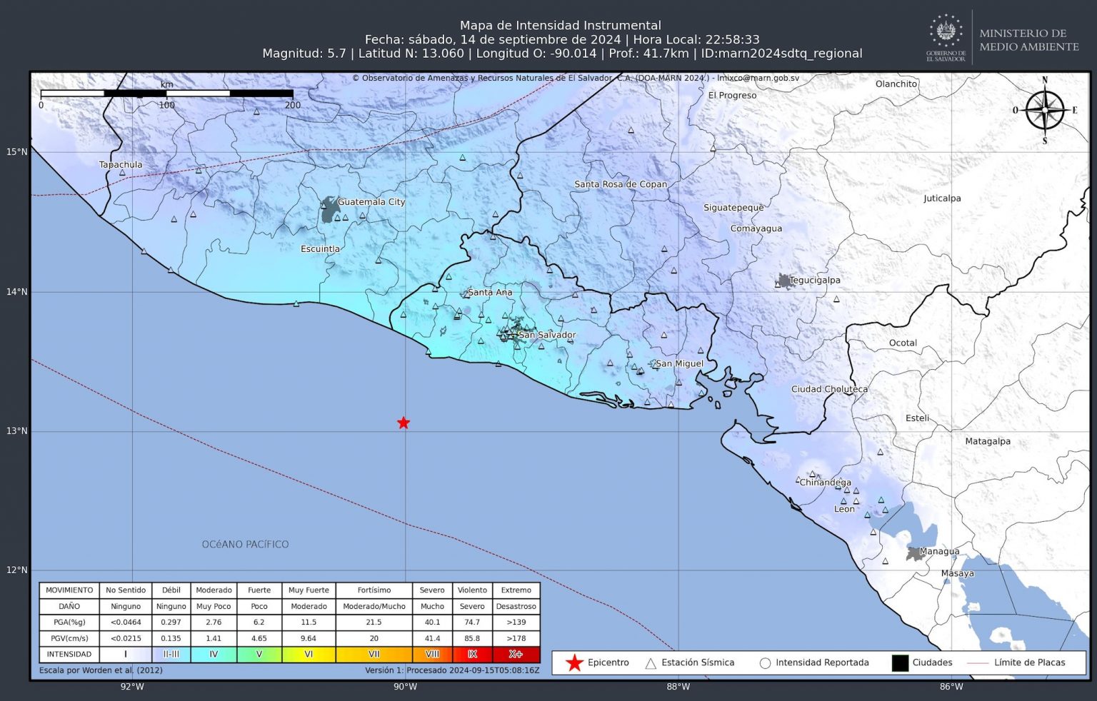Click the Límite de Placas line symbol

977,663
